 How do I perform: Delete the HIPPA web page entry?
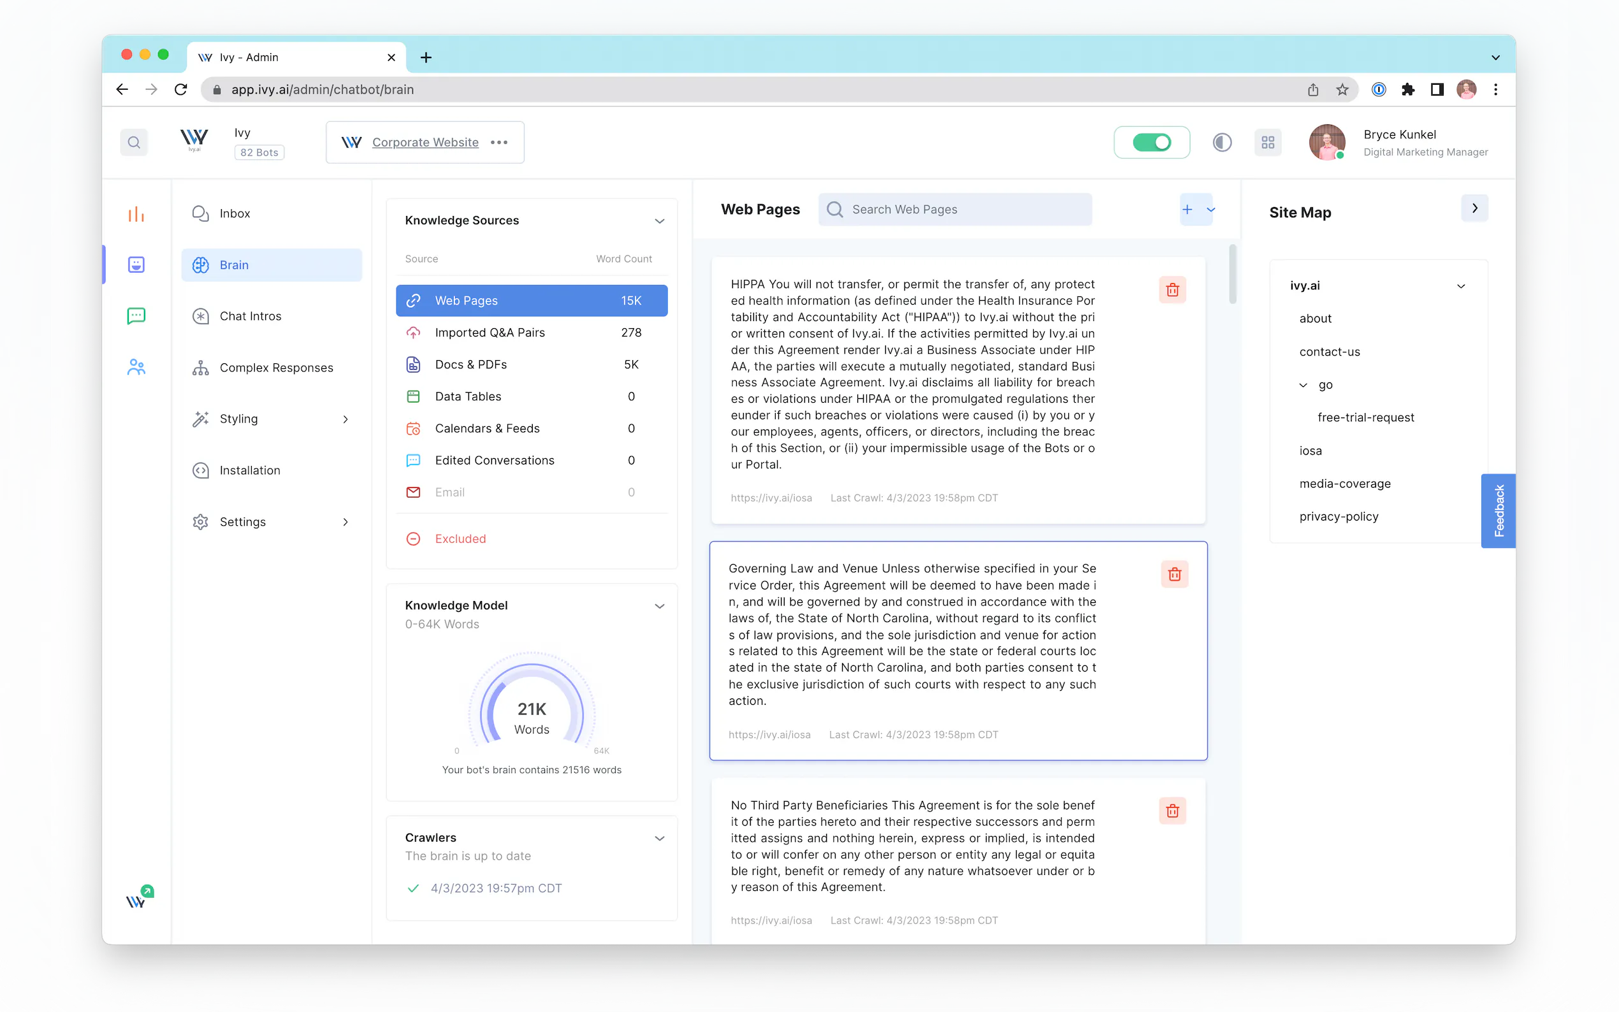pyautogui.click(x=1172, y=290)
